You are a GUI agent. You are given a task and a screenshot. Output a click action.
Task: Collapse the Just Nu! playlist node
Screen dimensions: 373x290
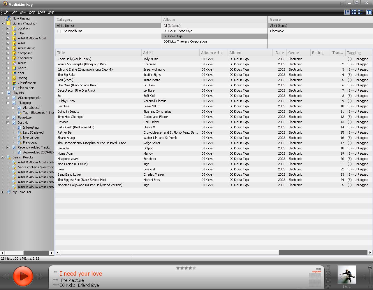click(8, 123)
